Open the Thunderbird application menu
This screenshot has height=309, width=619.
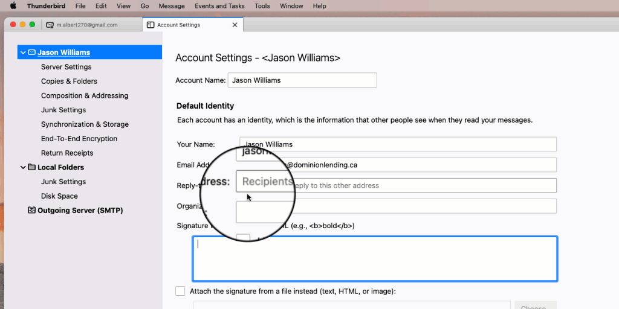46,6
